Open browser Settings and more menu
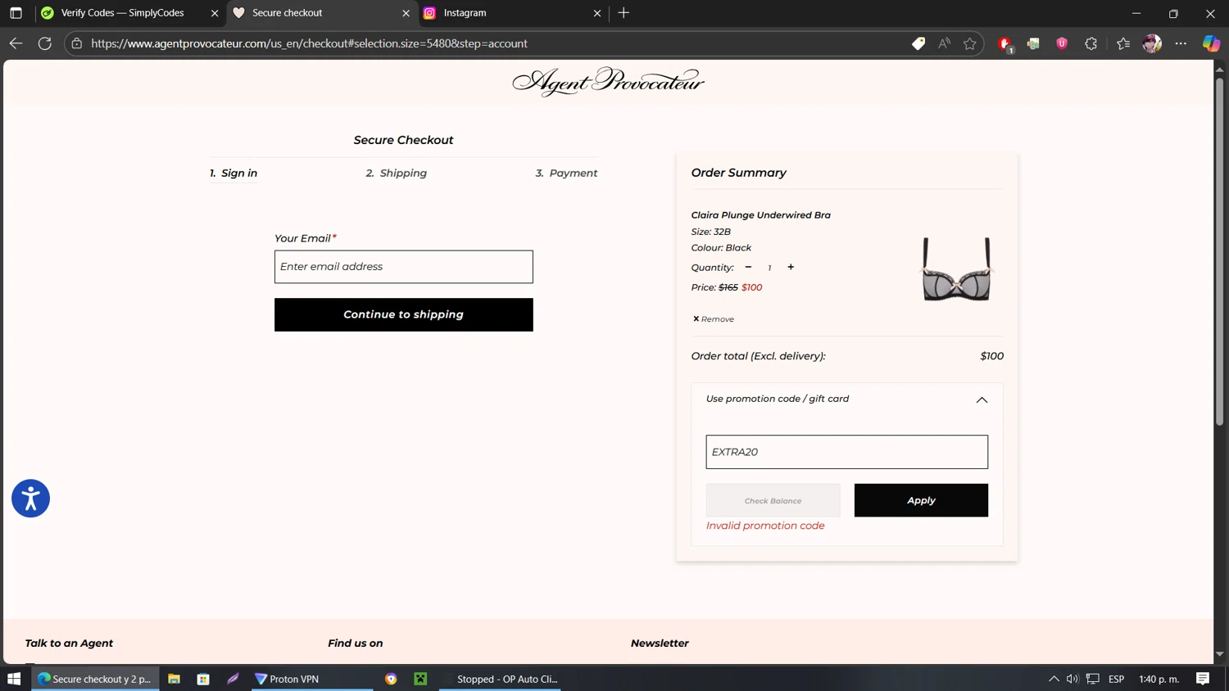 tap(1181, 43)
